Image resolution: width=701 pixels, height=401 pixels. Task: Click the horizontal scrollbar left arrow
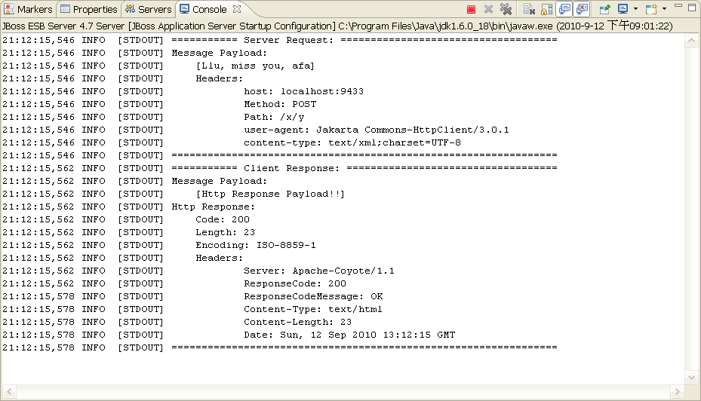9,392
